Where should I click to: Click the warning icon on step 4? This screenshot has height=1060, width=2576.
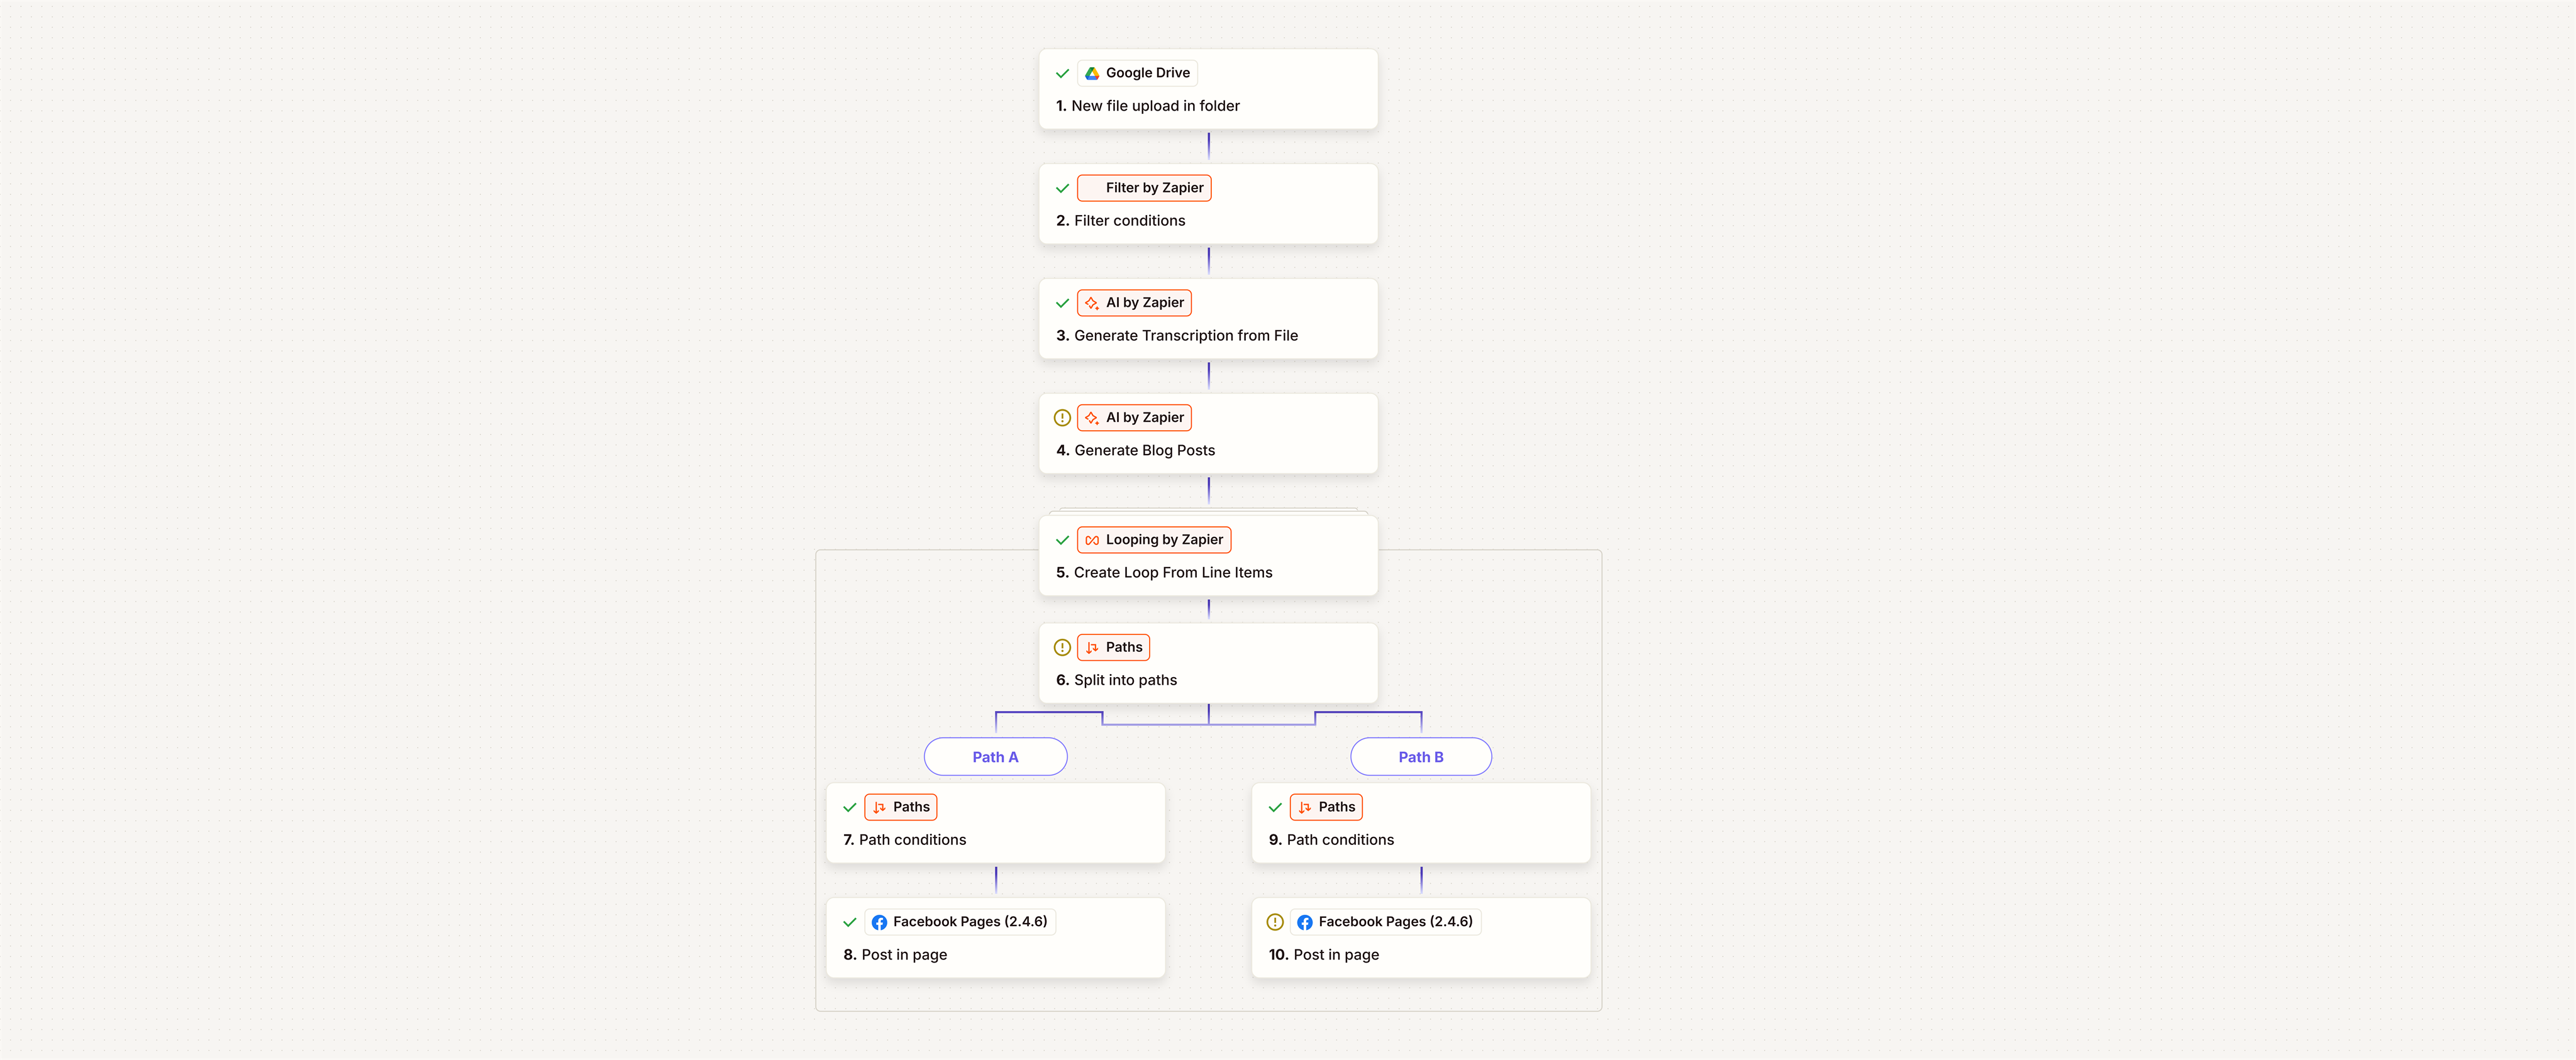point(1062,418)
